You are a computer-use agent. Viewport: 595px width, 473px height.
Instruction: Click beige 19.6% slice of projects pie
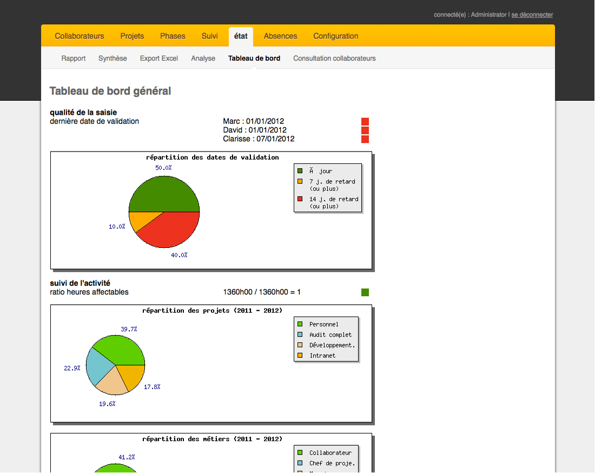tap(112, 383)
